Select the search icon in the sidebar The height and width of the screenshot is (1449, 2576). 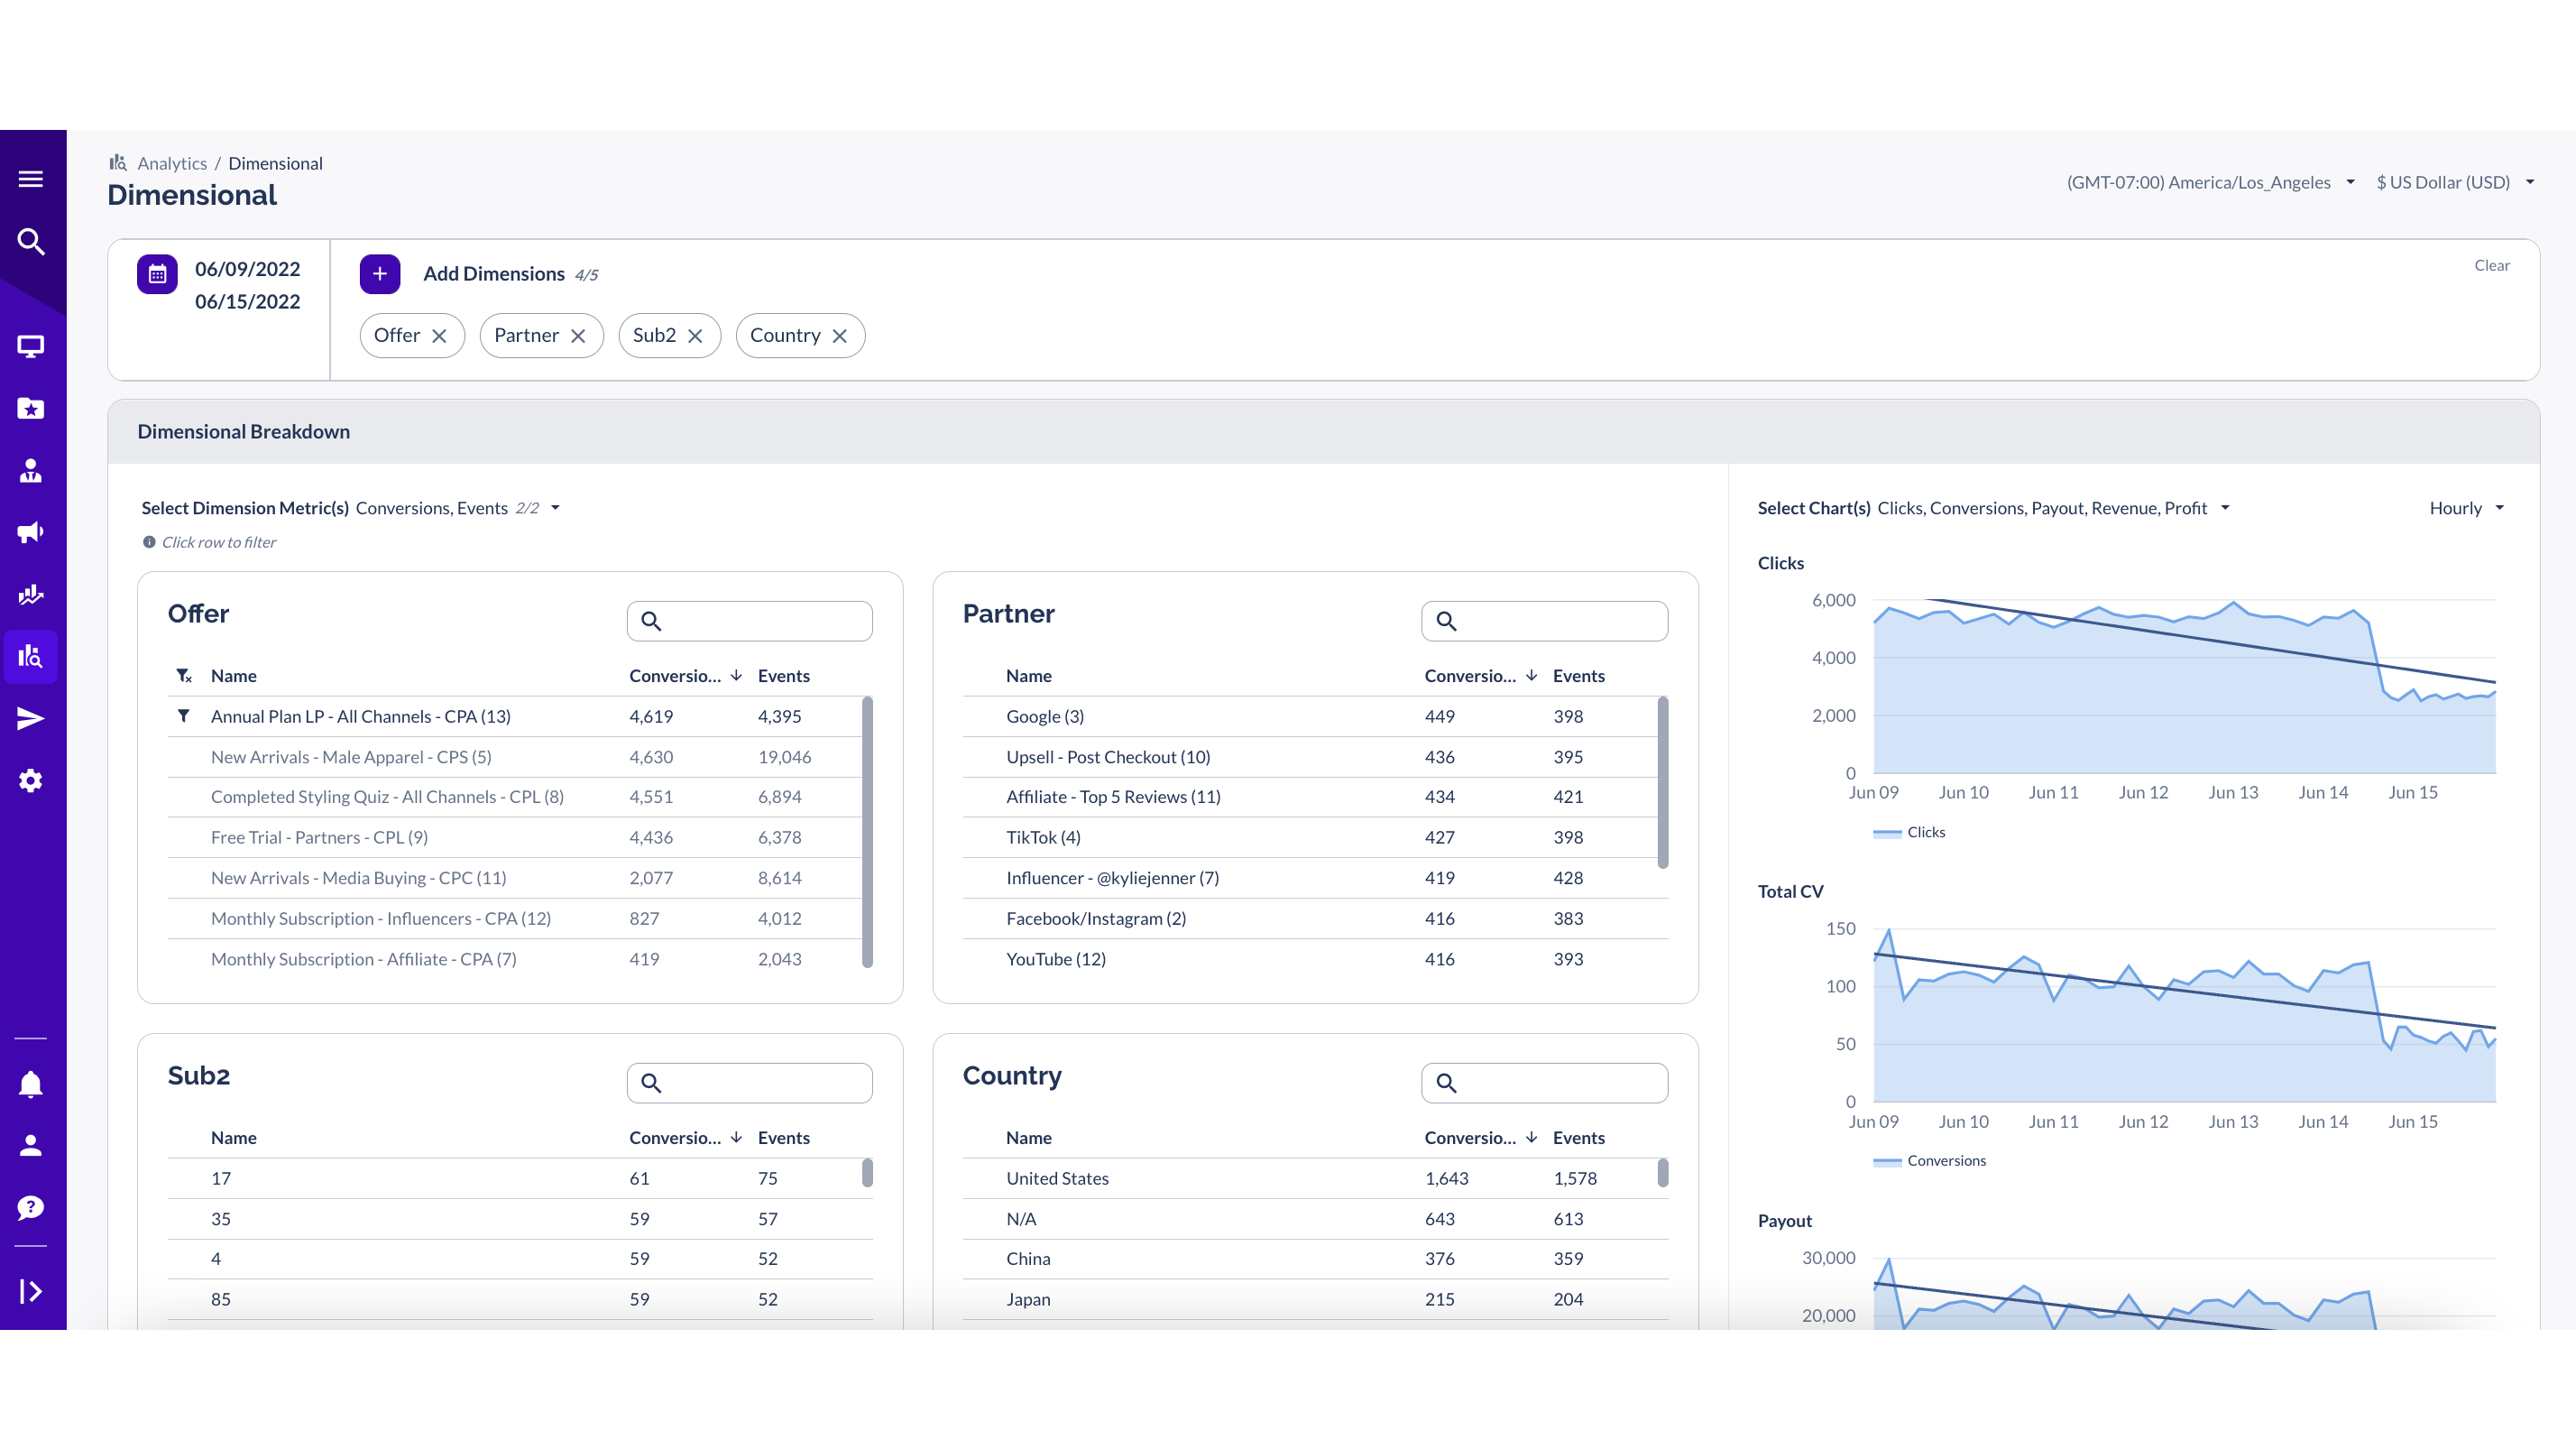tap(31, 242)
